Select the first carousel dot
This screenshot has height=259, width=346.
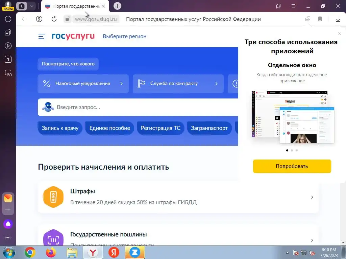point(287,150)
